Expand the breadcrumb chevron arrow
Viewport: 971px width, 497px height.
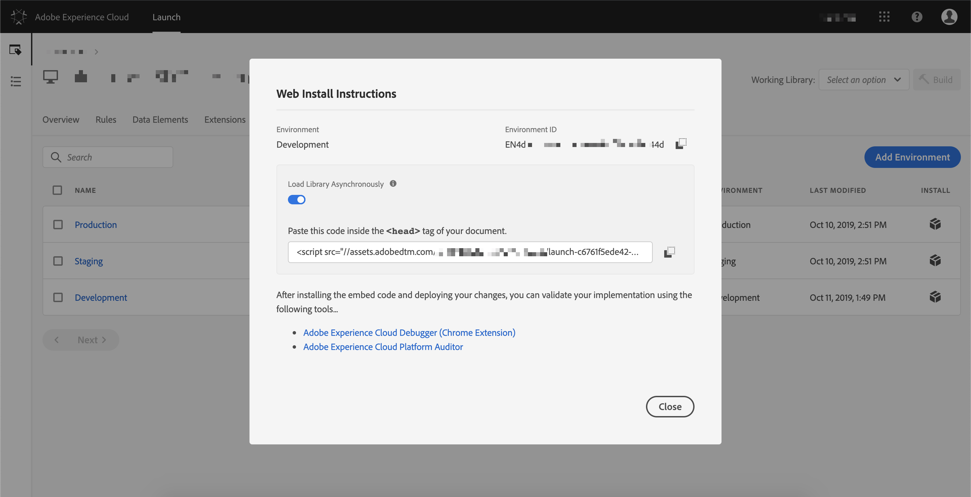[x=96, y=52]
